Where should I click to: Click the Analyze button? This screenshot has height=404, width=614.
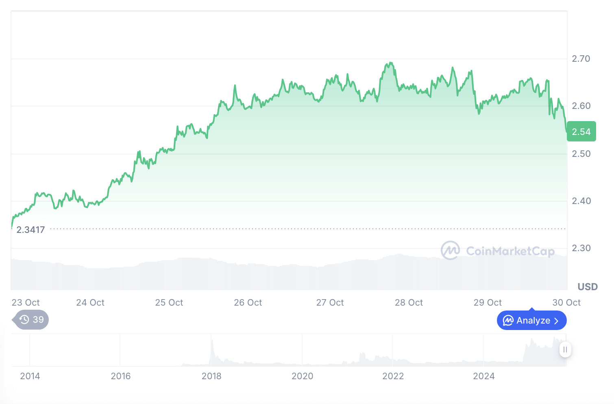tap(531, 320)
